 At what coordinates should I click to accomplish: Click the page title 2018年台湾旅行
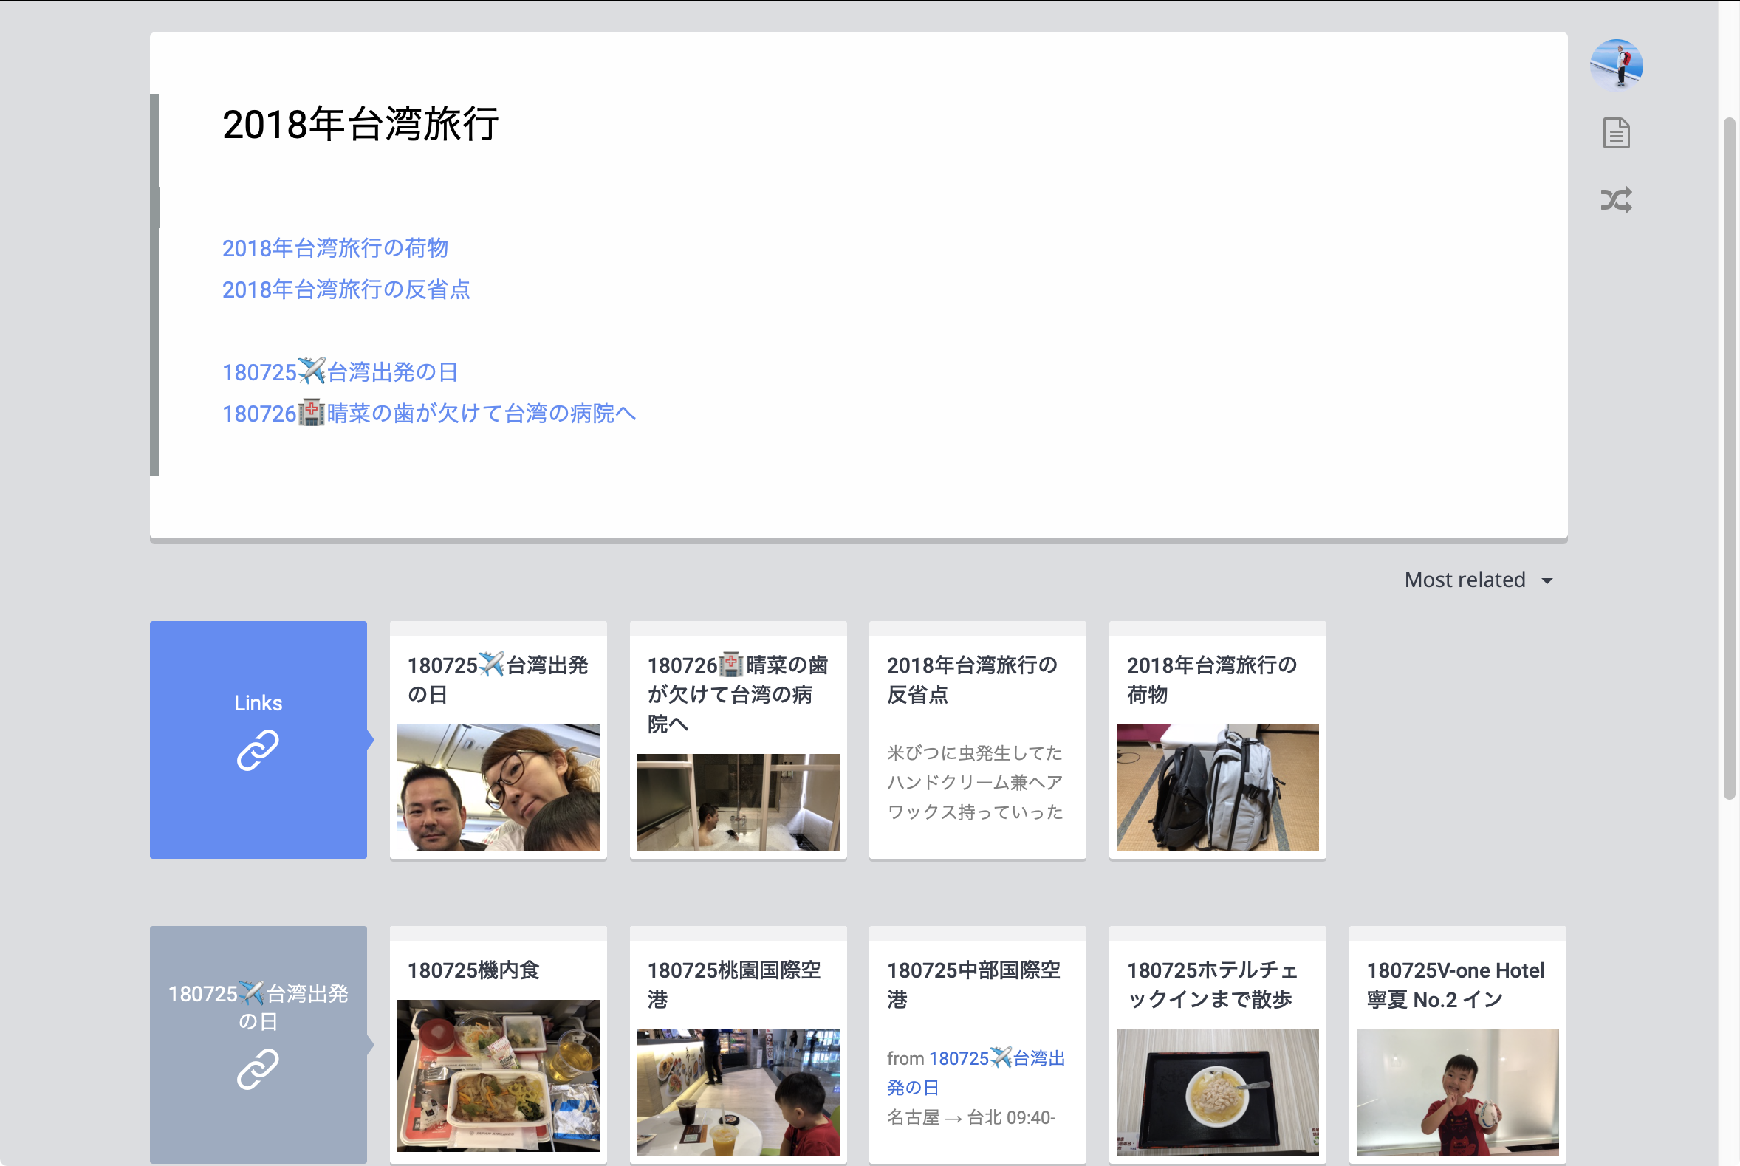click(360, 124)
